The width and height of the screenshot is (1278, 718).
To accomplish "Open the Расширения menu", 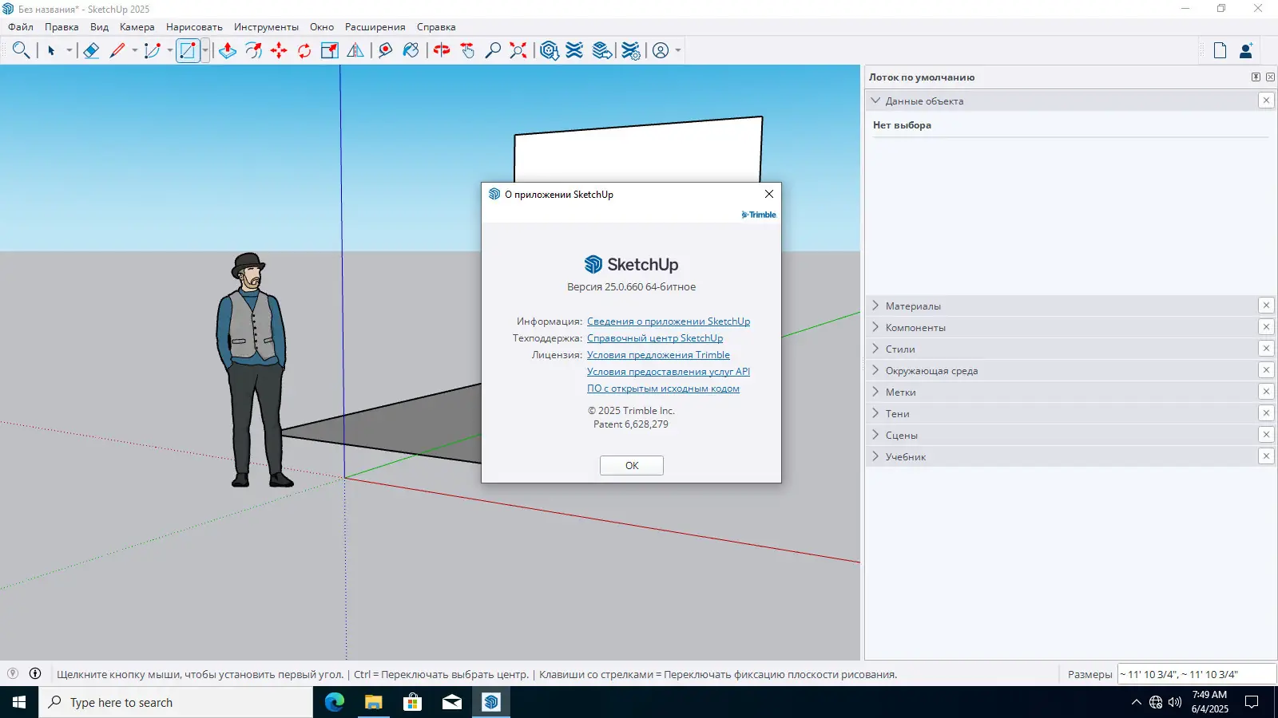I will (375, 27).
